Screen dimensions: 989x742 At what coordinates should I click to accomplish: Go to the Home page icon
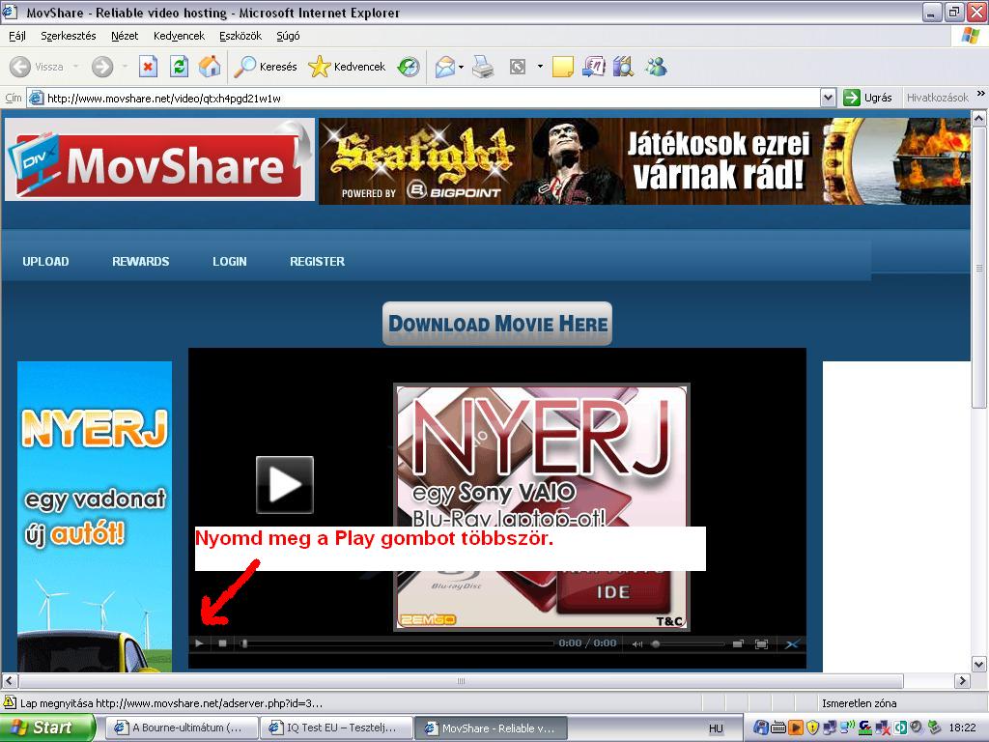[x=210, y=67]
